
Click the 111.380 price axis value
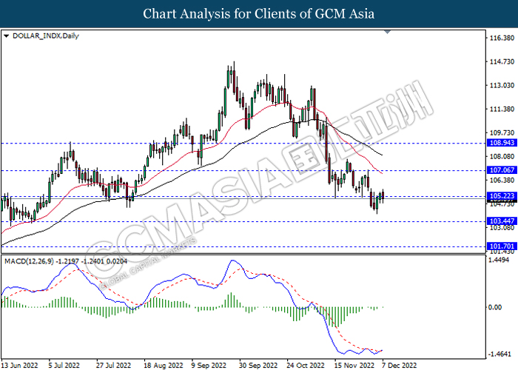click(502, 109)
